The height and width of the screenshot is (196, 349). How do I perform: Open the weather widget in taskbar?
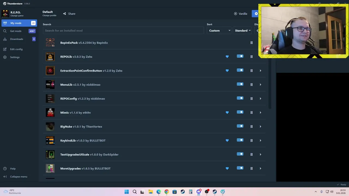tap(12, 192)
